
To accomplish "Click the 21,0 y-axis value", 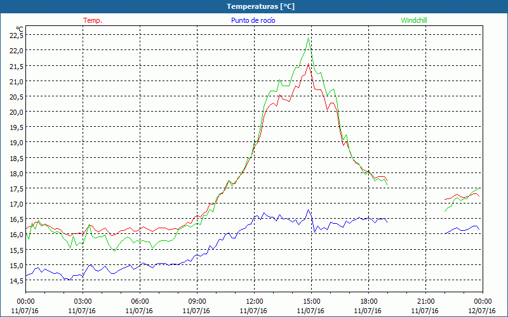I will [x=17, y=81].
